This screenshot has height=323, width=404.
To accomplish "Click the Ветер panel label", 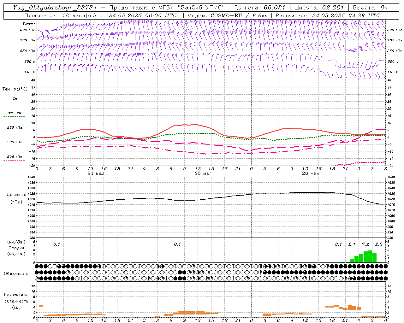I will coord(29,24).
